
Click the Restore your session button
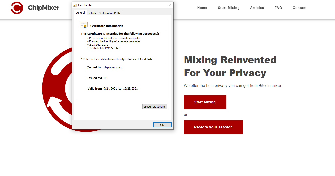213,127
